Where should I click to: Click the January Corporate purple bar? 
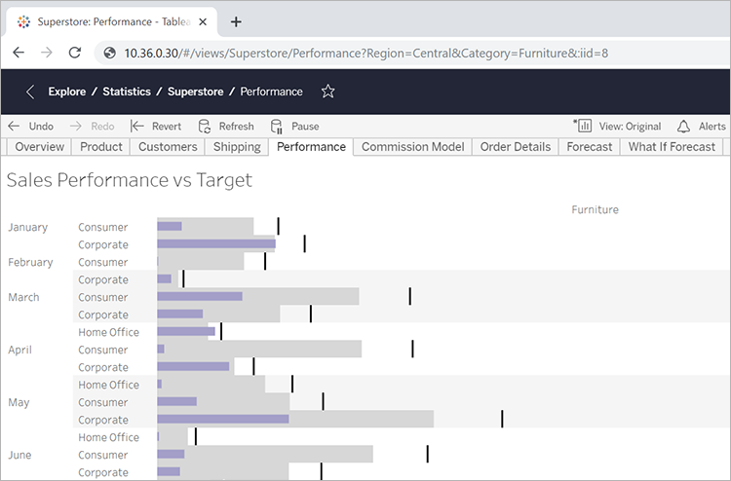pos(216,244)
